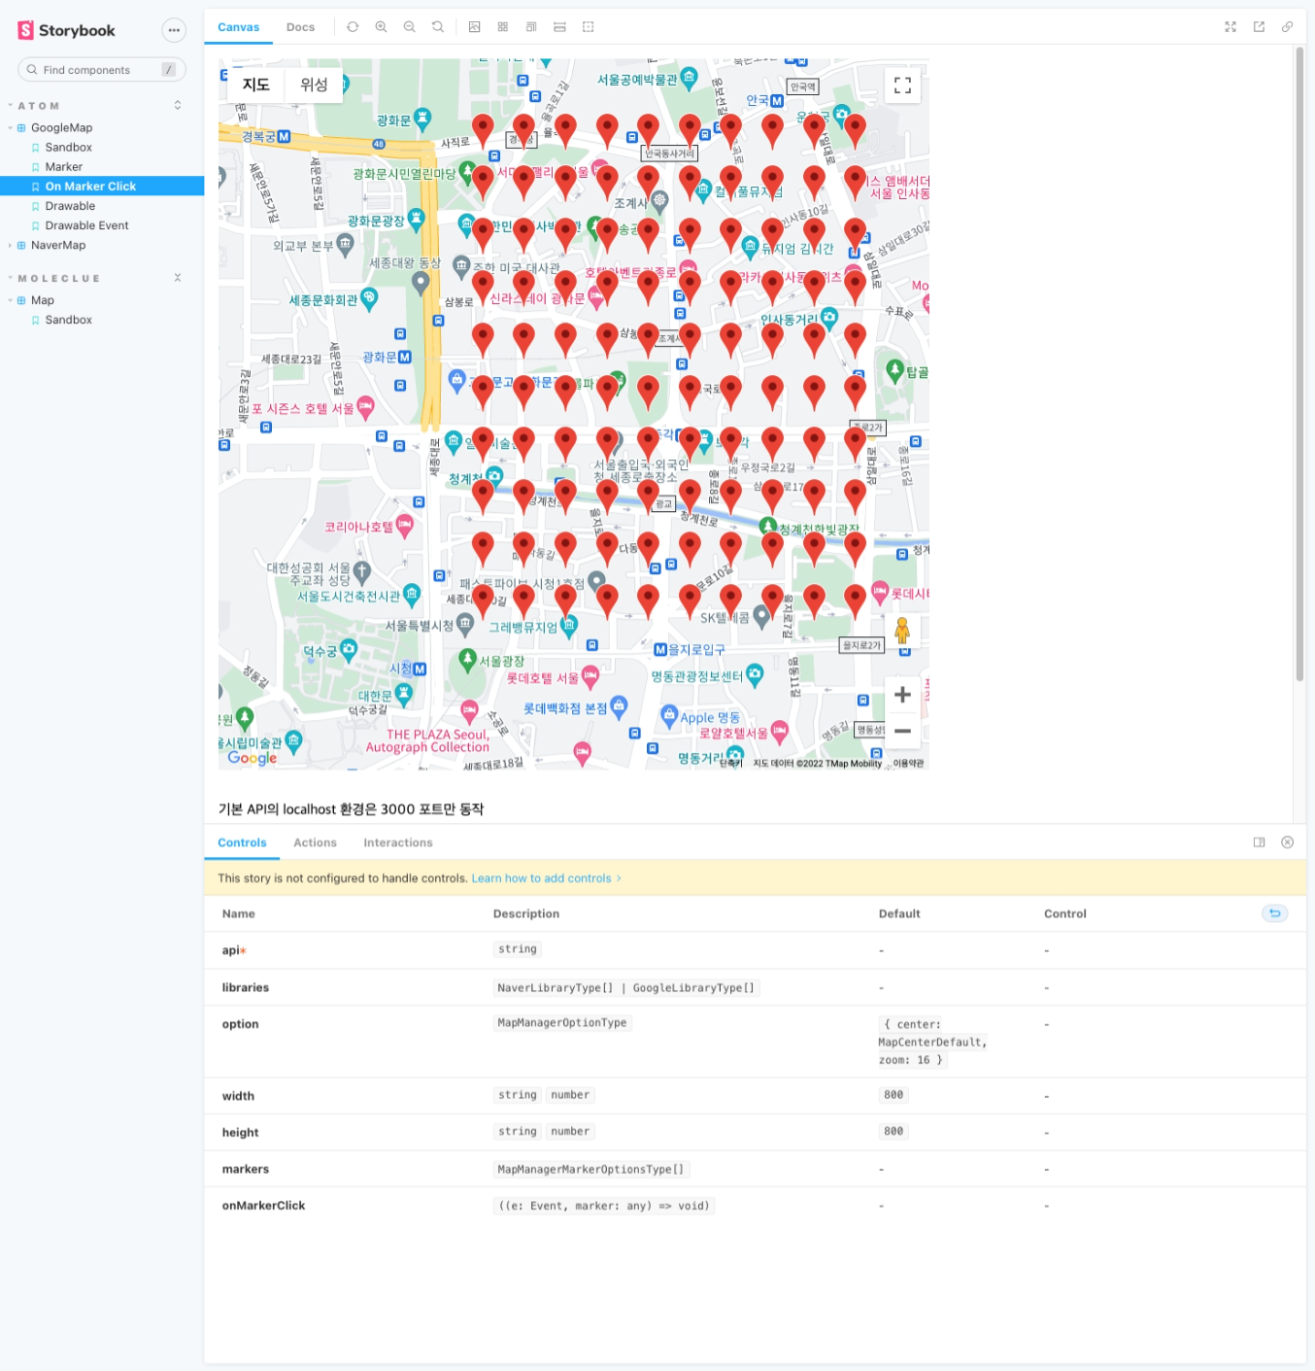Click the 광화문광장 place icon
Image resolution: width=1315 pixels, height=1371 pixels.
click(416, 220)
